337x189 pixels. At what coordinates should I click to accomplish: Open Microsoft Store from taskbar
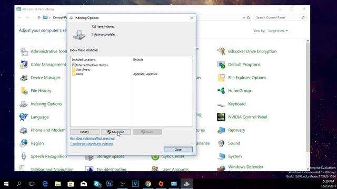click(71, 184)
